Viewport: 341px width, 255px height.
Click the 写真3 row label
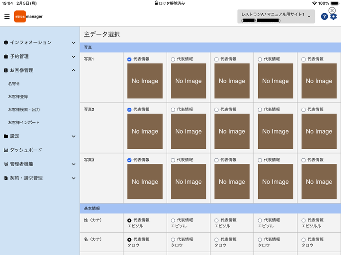pyautogui.click(x=89, y=160)
